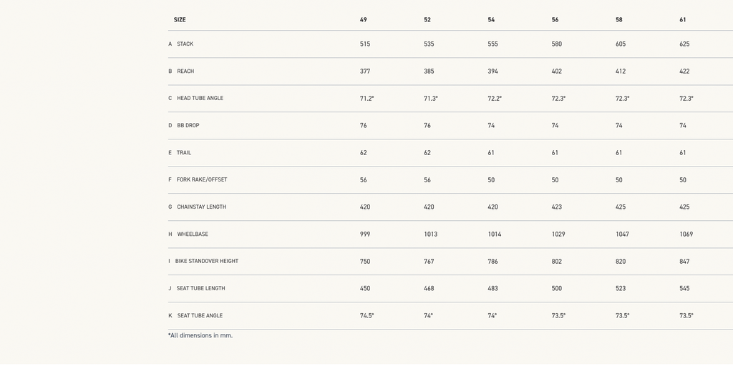
Task: Click the WHEELBASE row label
Action: [x=193, y=234]
